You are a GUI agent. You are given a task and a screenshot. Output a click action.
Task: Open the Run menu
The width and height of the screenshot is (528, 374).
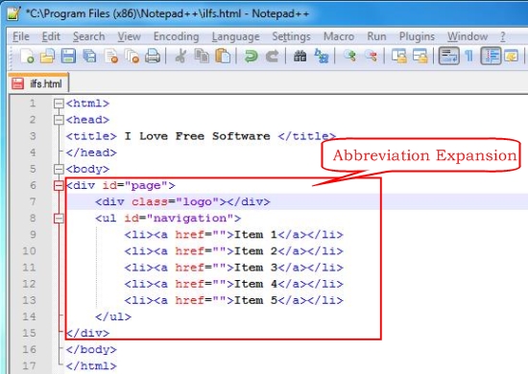(376, 36)
